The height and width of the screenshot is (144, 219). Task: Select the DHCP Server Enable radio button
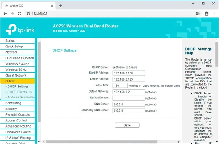(x=127, y=67)
